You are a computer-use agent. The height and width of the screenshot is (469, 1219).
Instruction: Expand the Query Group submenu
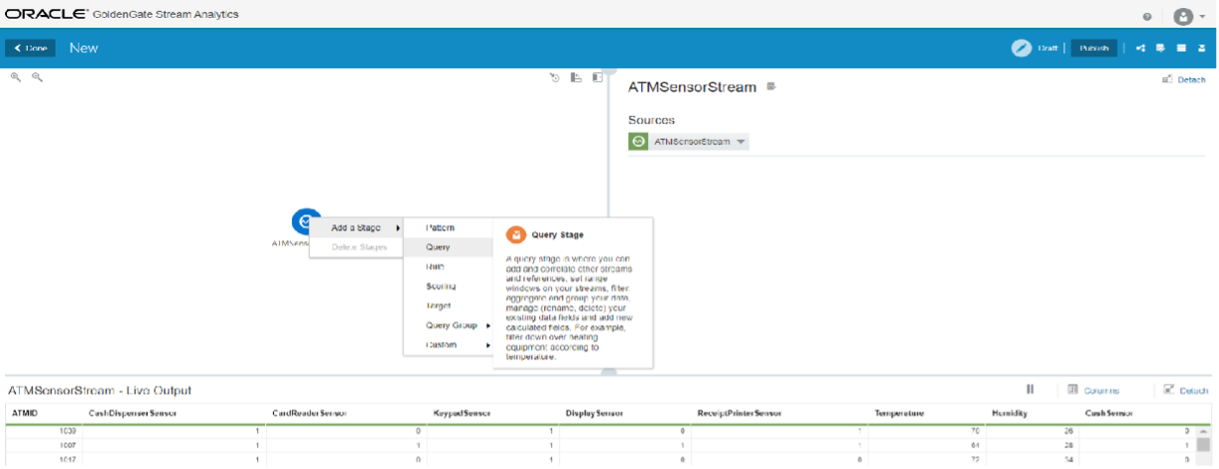pos(448,325)
